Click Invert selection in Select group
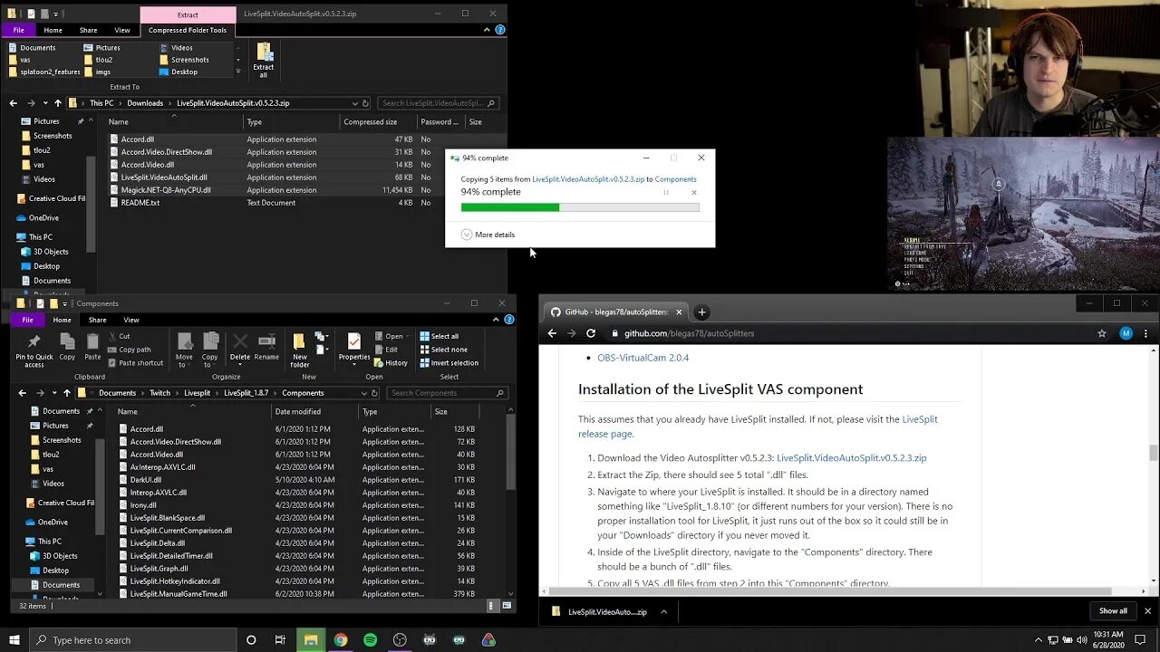The height and width of the screenshot is (652, 1160). point(449,363)
